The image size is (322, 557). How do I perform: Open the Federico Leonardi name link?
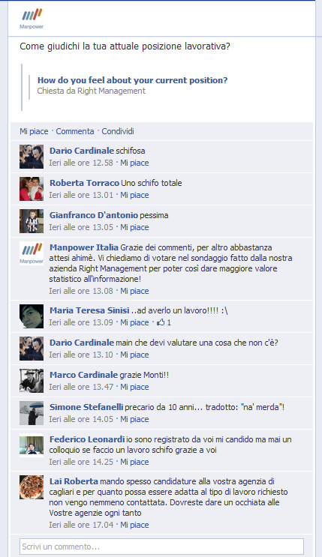click(87, 439)
